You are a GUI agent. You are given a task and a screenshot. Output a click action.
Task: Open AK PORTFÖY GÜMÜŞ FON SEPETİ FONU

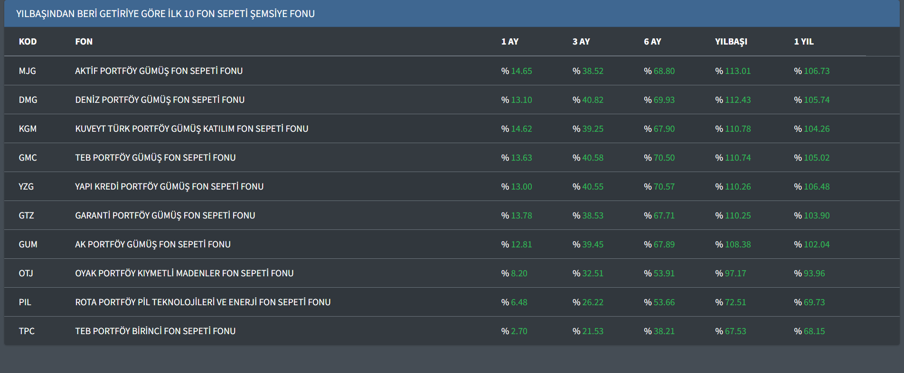pyautogui.click(x=152, y=245)
